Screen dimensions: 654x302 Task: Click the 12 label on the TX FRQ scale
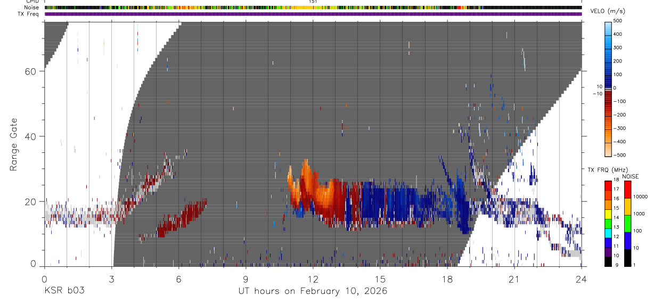tap(616, 236)
